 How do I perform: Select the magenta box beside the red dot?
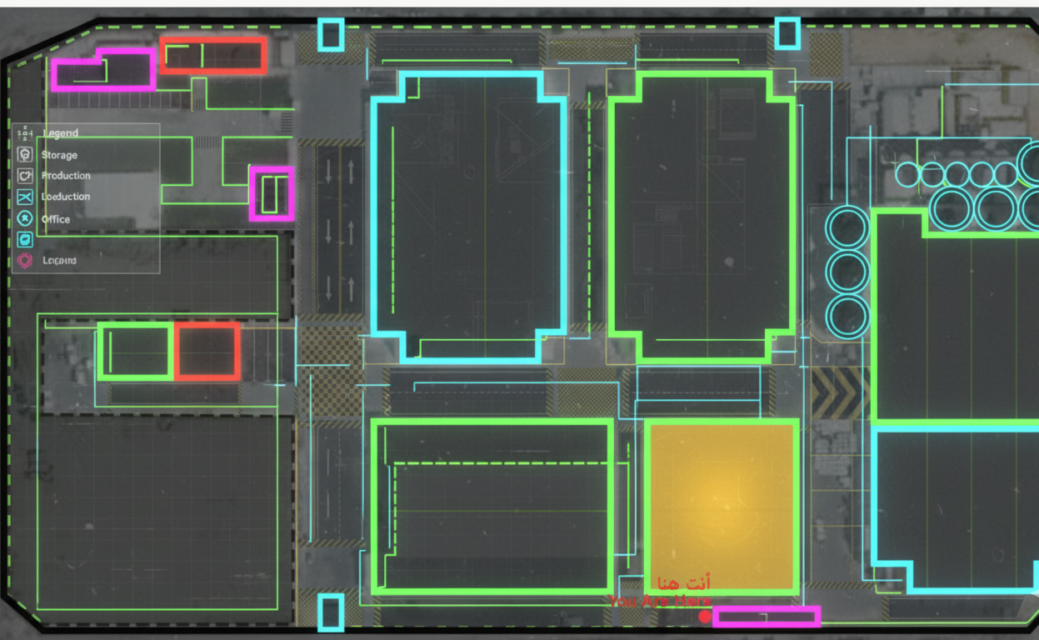(x=766, y=617)
